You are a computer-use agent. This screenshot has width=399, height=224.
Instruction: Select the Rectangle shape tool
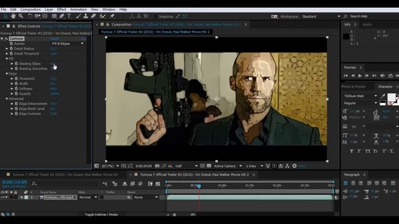(54, 16)
